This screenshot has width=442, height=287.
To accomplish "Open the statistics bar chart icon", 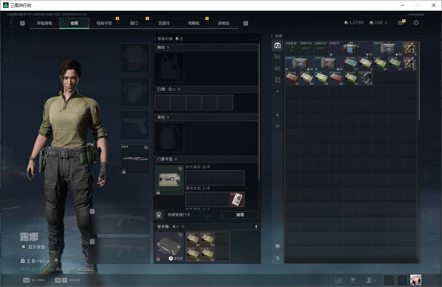I will [x=339, y=280].
